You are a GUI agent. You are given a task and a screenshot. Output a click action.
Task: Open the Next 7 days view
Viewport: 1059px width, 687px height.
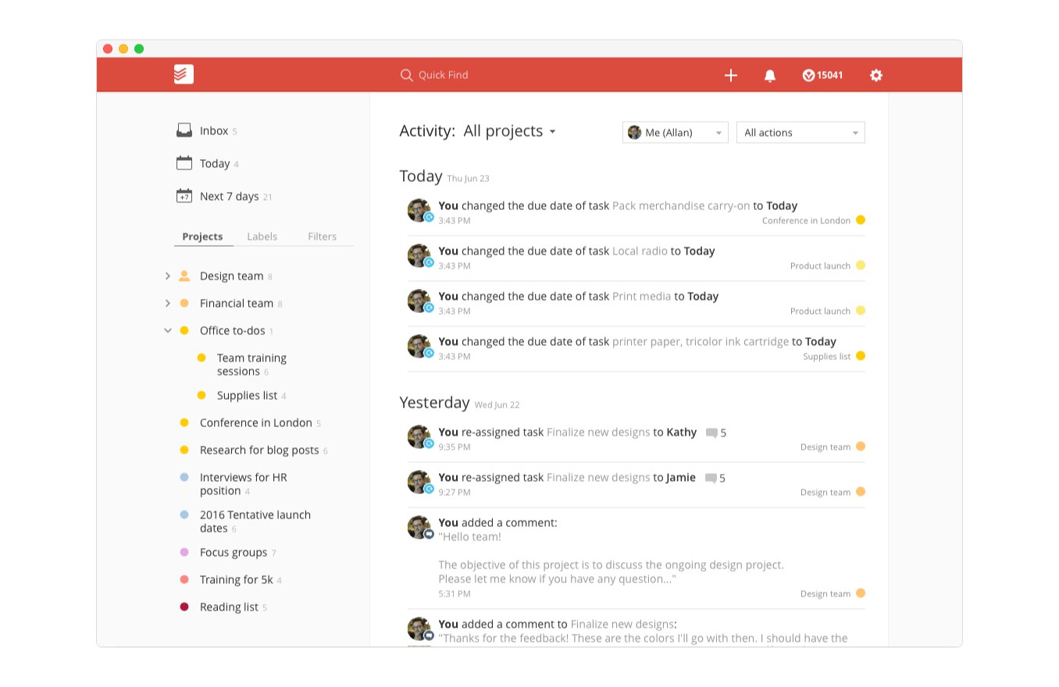pos(229,196)
